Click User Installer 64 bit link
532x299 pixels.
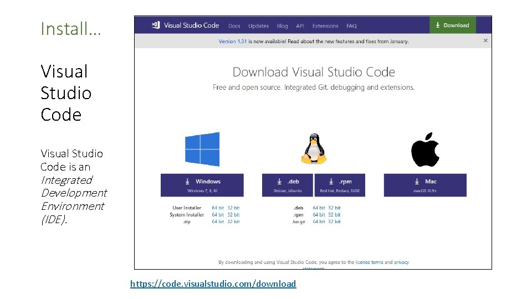tap(218, 208)
